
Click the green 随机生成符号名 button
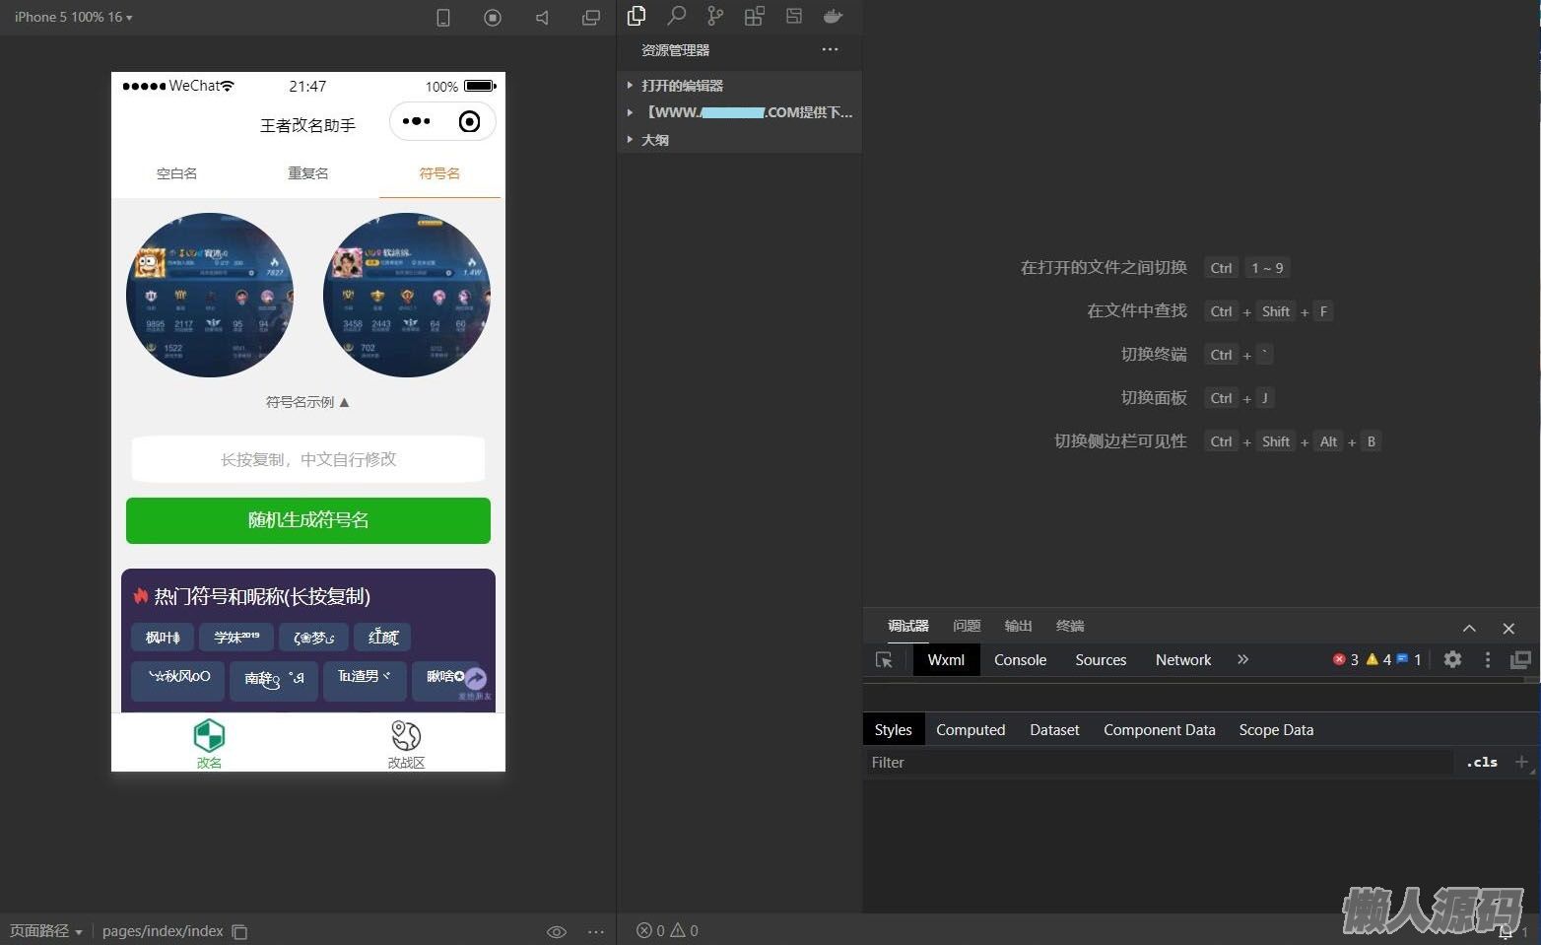pyautogui.click(x=308, y=520)
